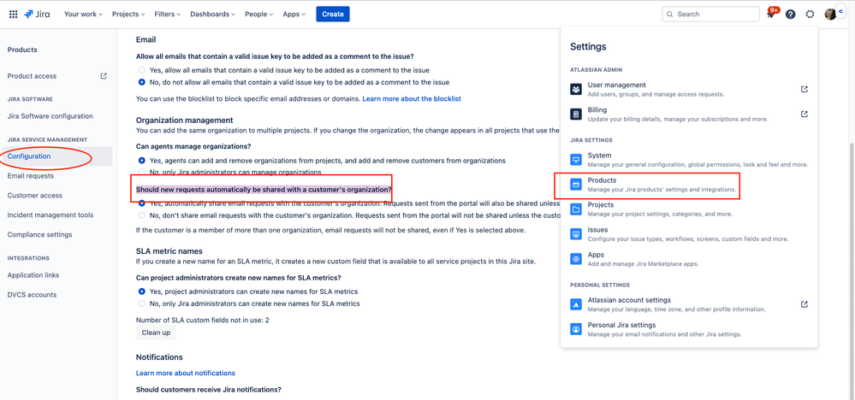Click the 'SLA metric names' heading
The image size is (855, 400).
(169, 251)
